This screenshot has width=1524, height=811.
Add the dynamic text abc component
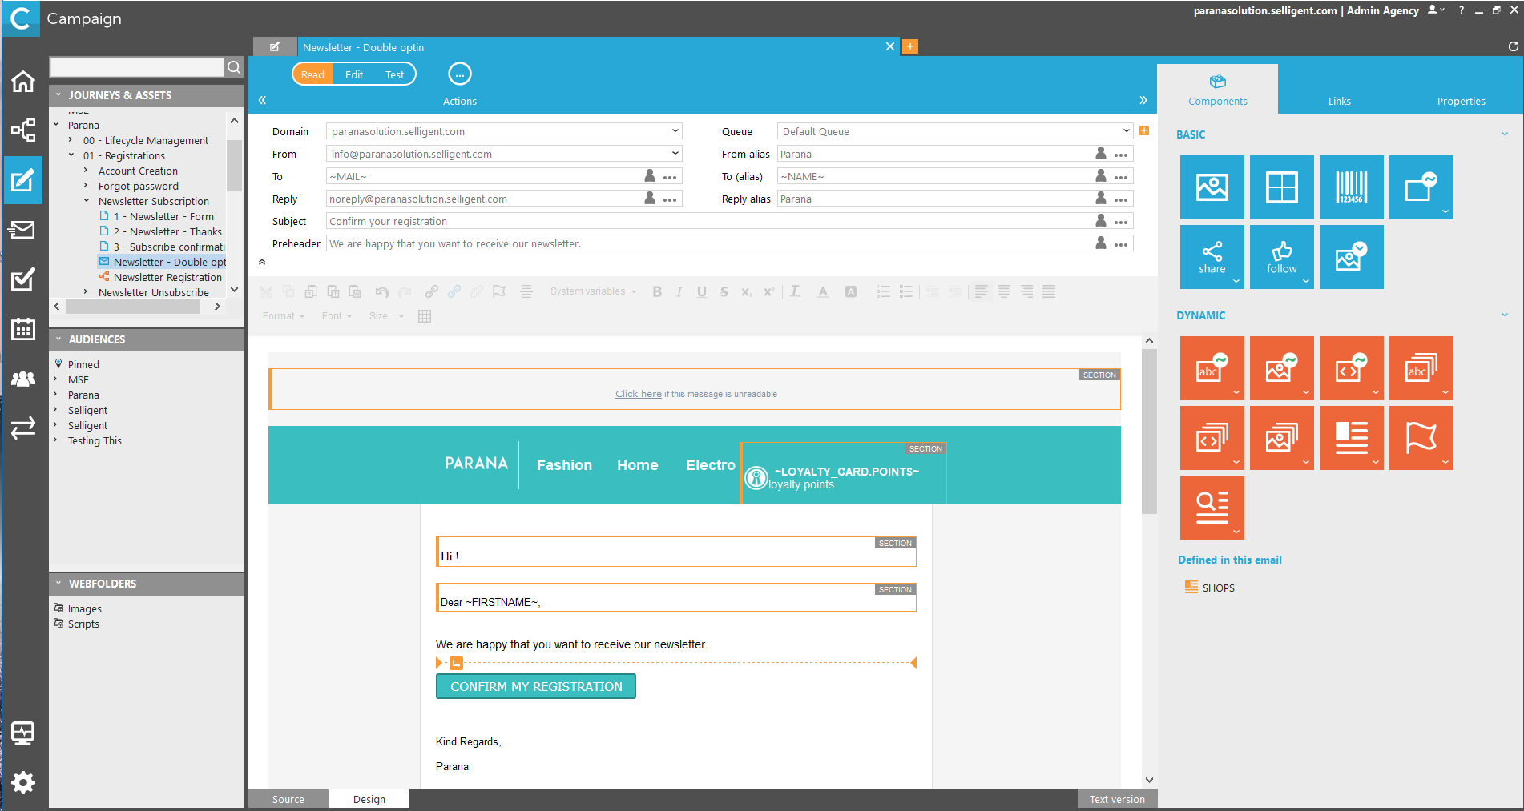tap(1212, 368)
